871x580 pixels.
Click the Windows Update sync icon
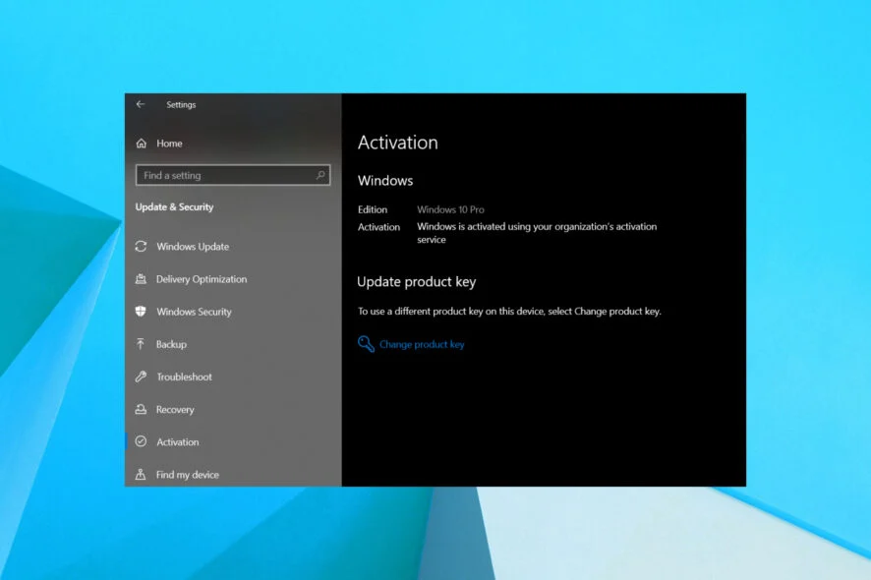[x=142, y=246]
